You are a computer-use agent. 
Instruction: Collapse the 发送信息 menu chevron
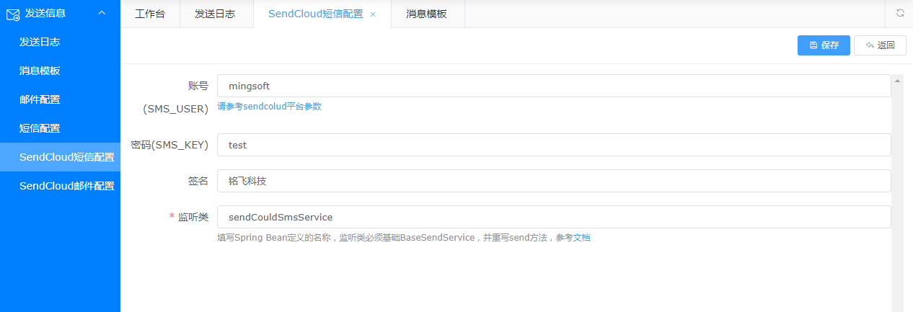coord(102,13)
